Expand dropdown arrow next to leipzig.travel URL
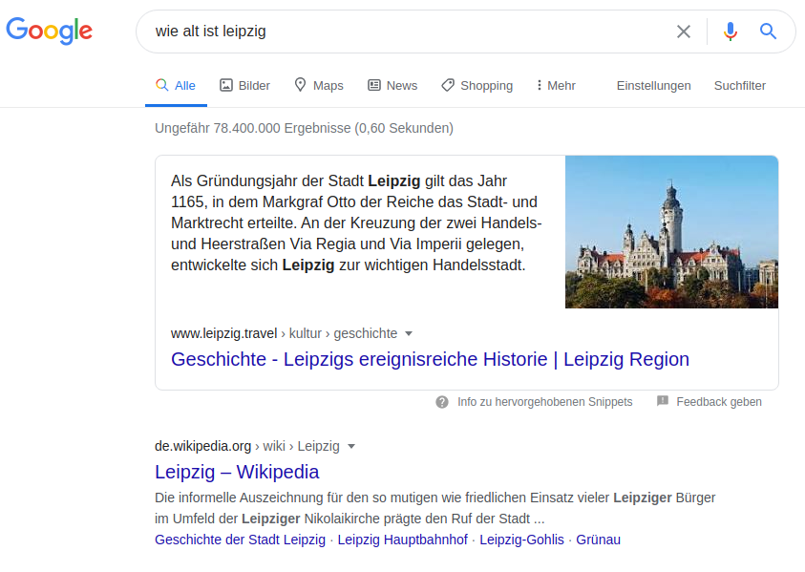Screen dimensions: 805x572 (x=409, y=334)
